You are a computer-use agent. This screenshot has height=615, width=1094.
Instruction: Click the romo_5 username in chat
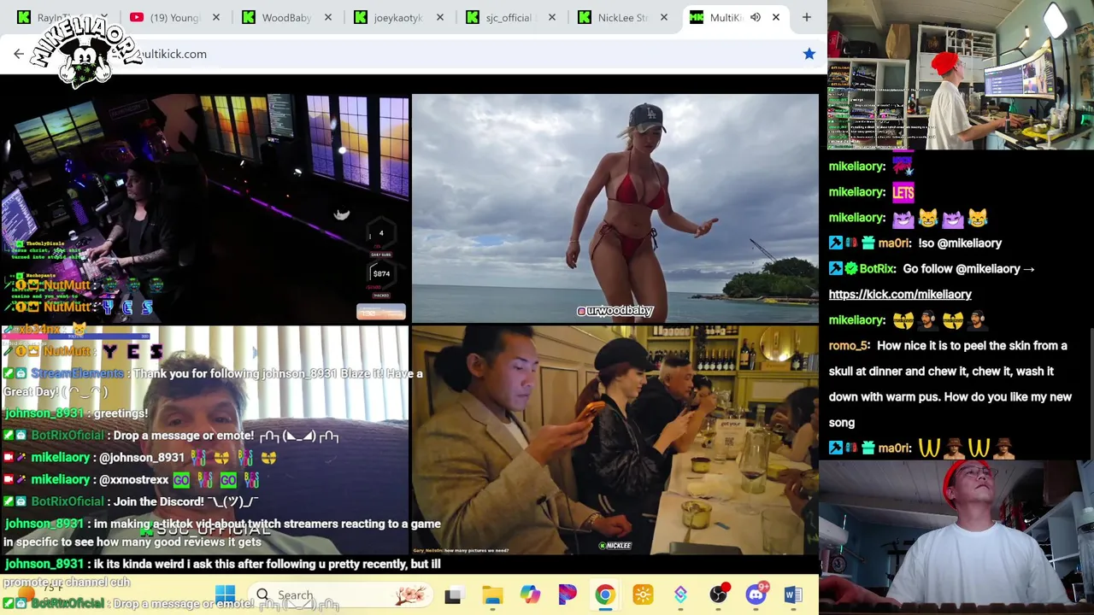[x=849, y=345]
